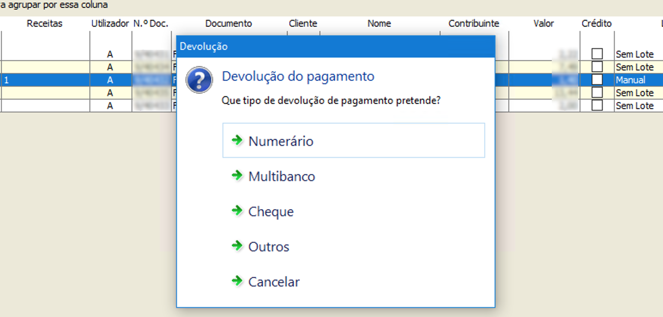Click the Utilizador column header

110,24
